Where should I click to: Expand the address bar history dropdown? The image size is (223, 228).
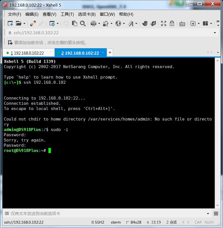pos(215,33)
